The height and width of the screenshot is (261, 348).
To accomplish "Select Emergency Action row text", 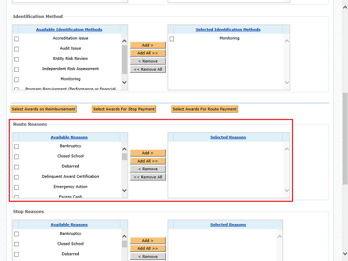I will click(70, 187).
